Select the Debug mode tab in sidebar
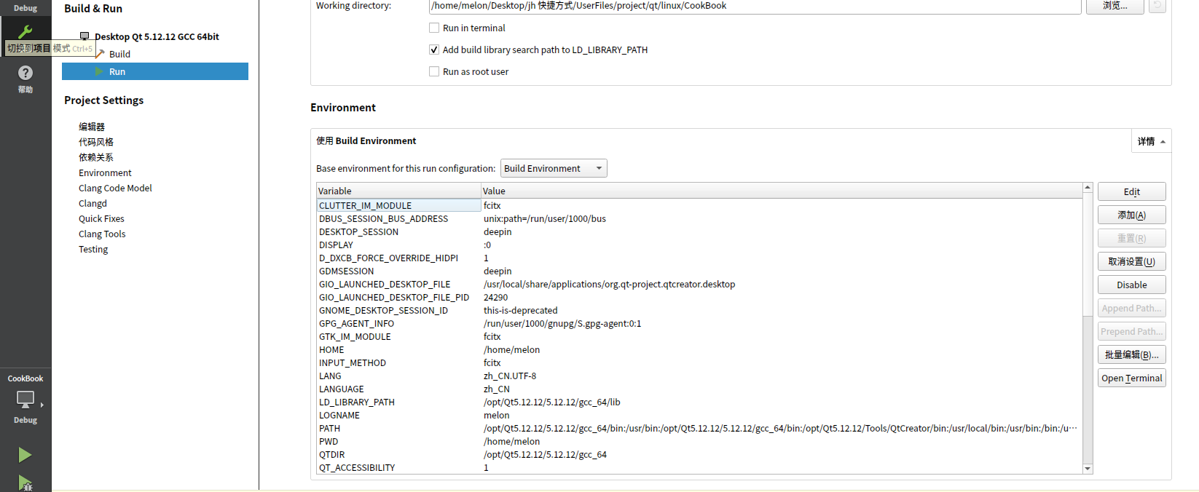 25,8
